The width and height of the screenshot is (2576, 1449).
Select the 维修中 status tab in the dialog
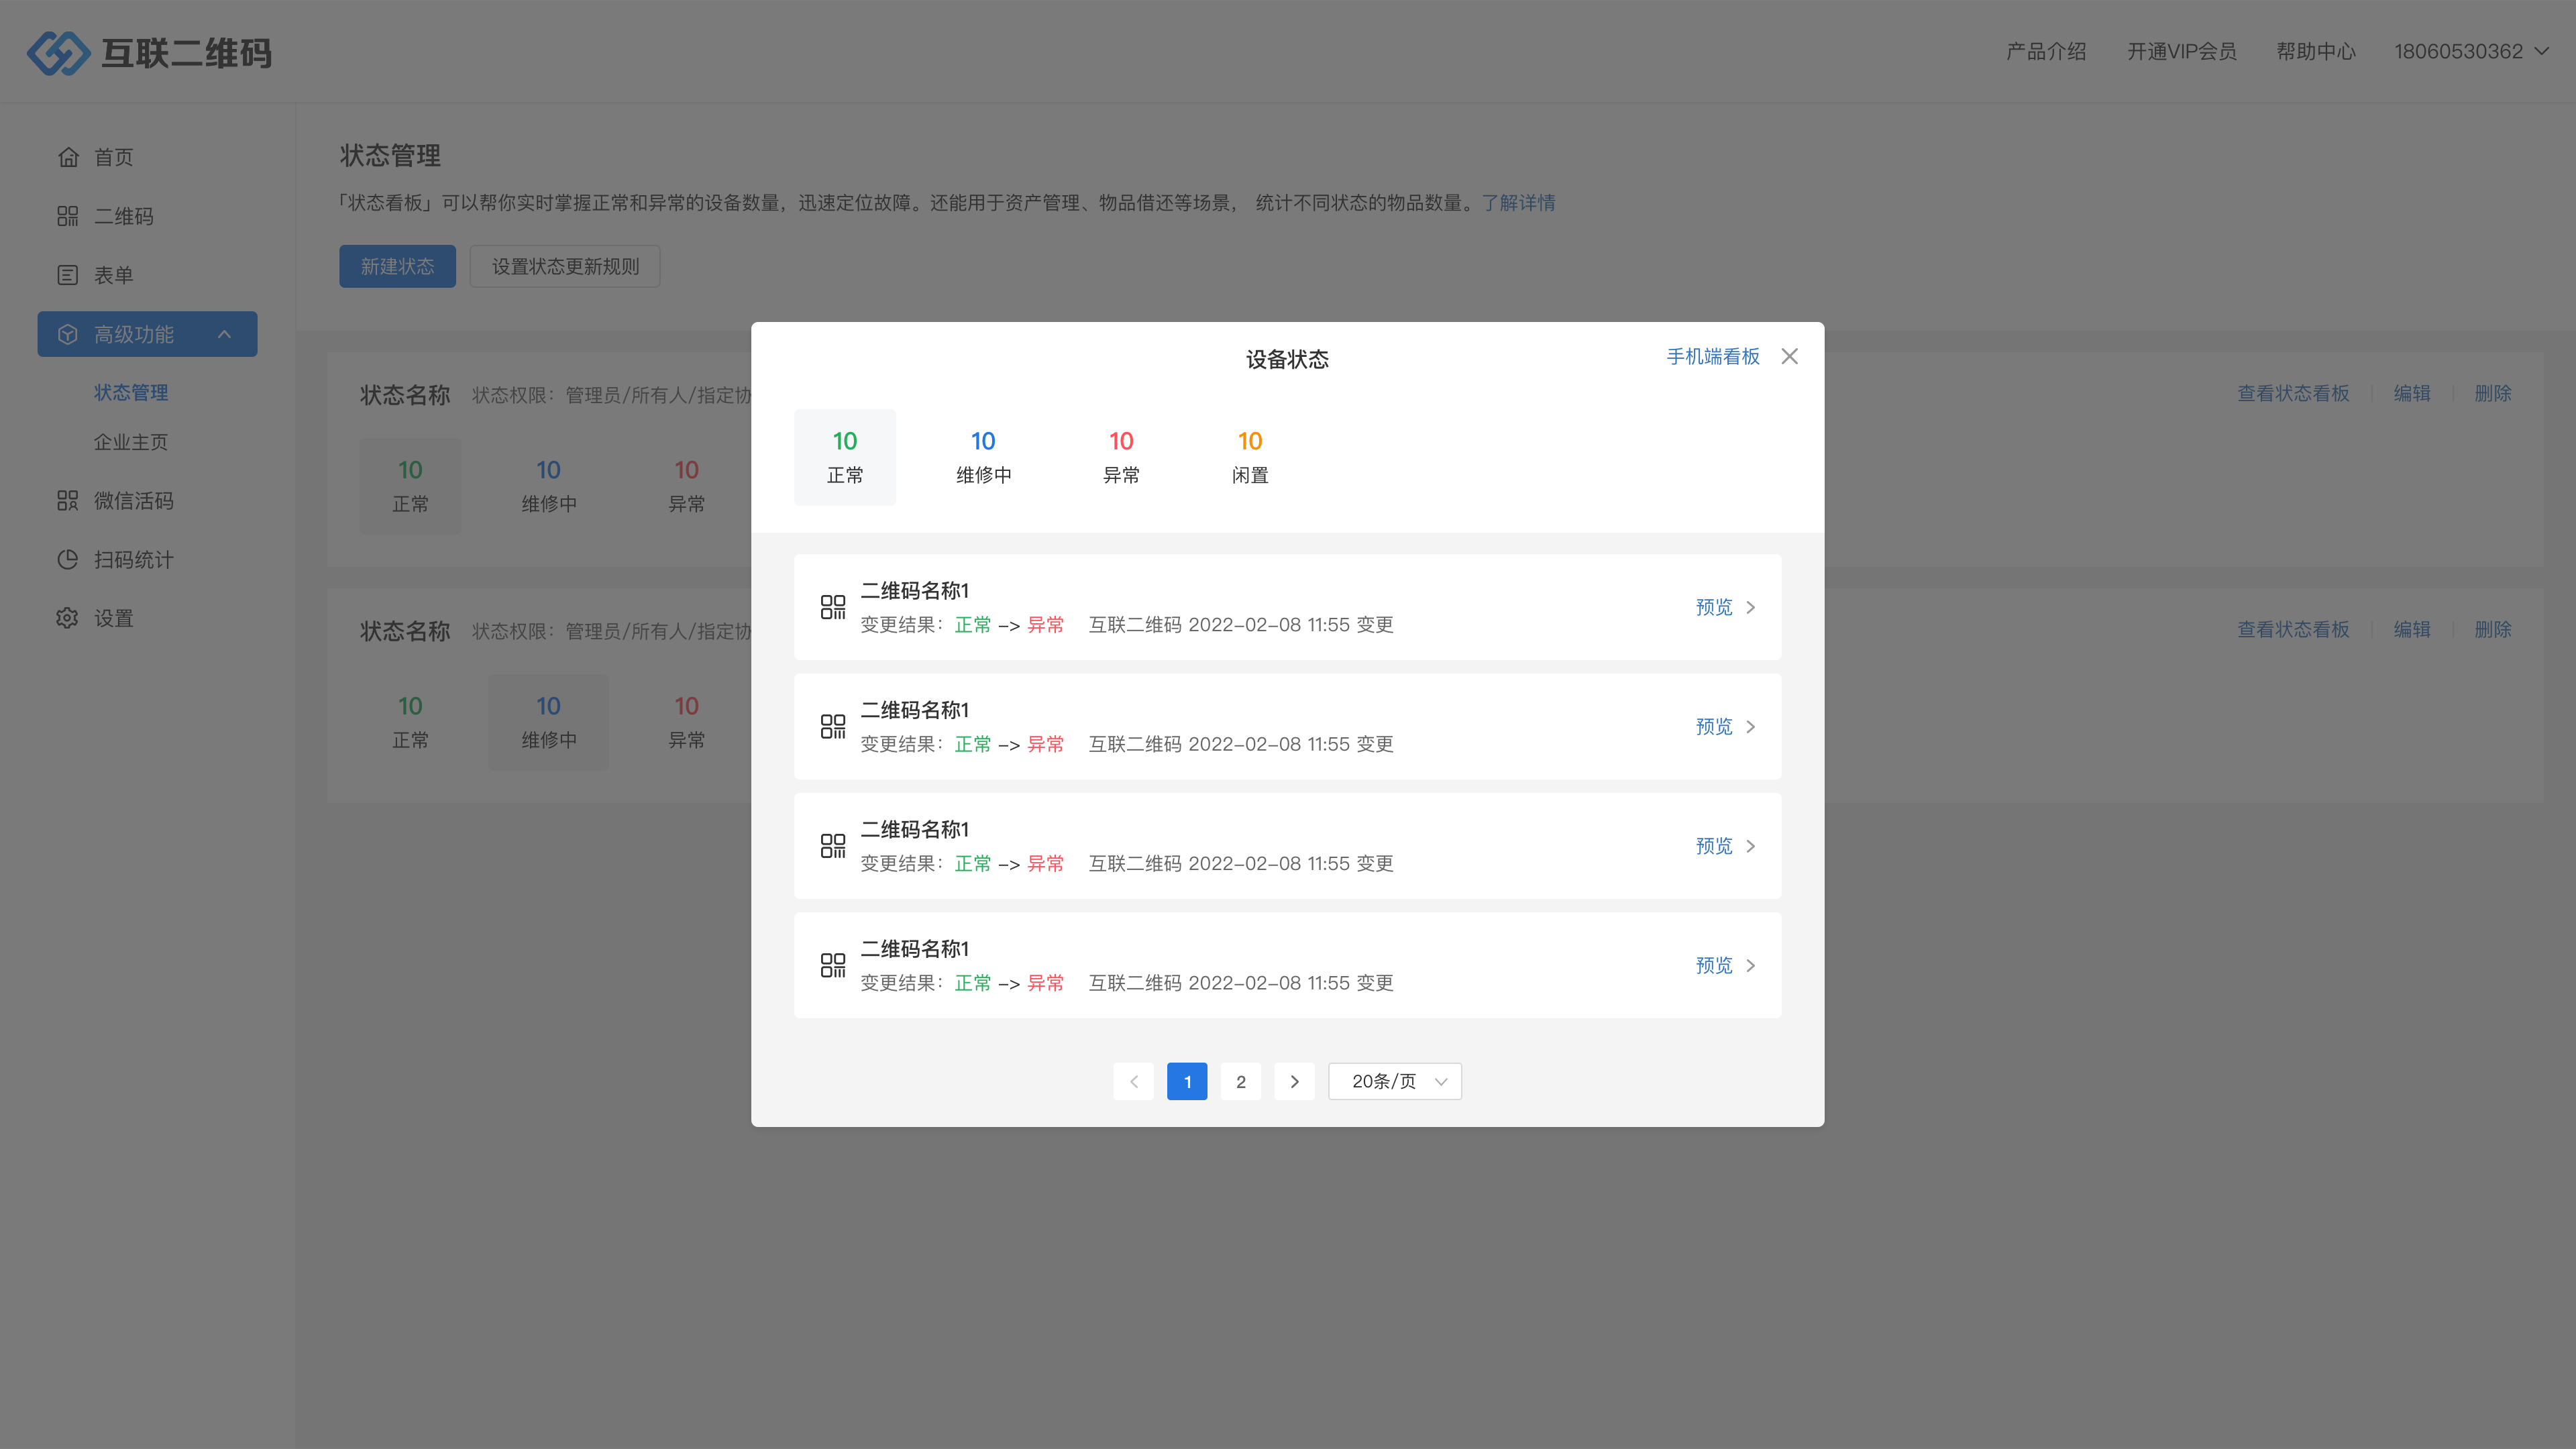[983, 457]
